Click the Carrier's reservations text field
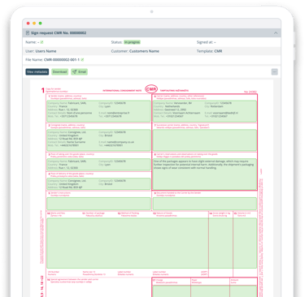Image resolution: width=305 pixels, height=297 pixels. point(205,174)
